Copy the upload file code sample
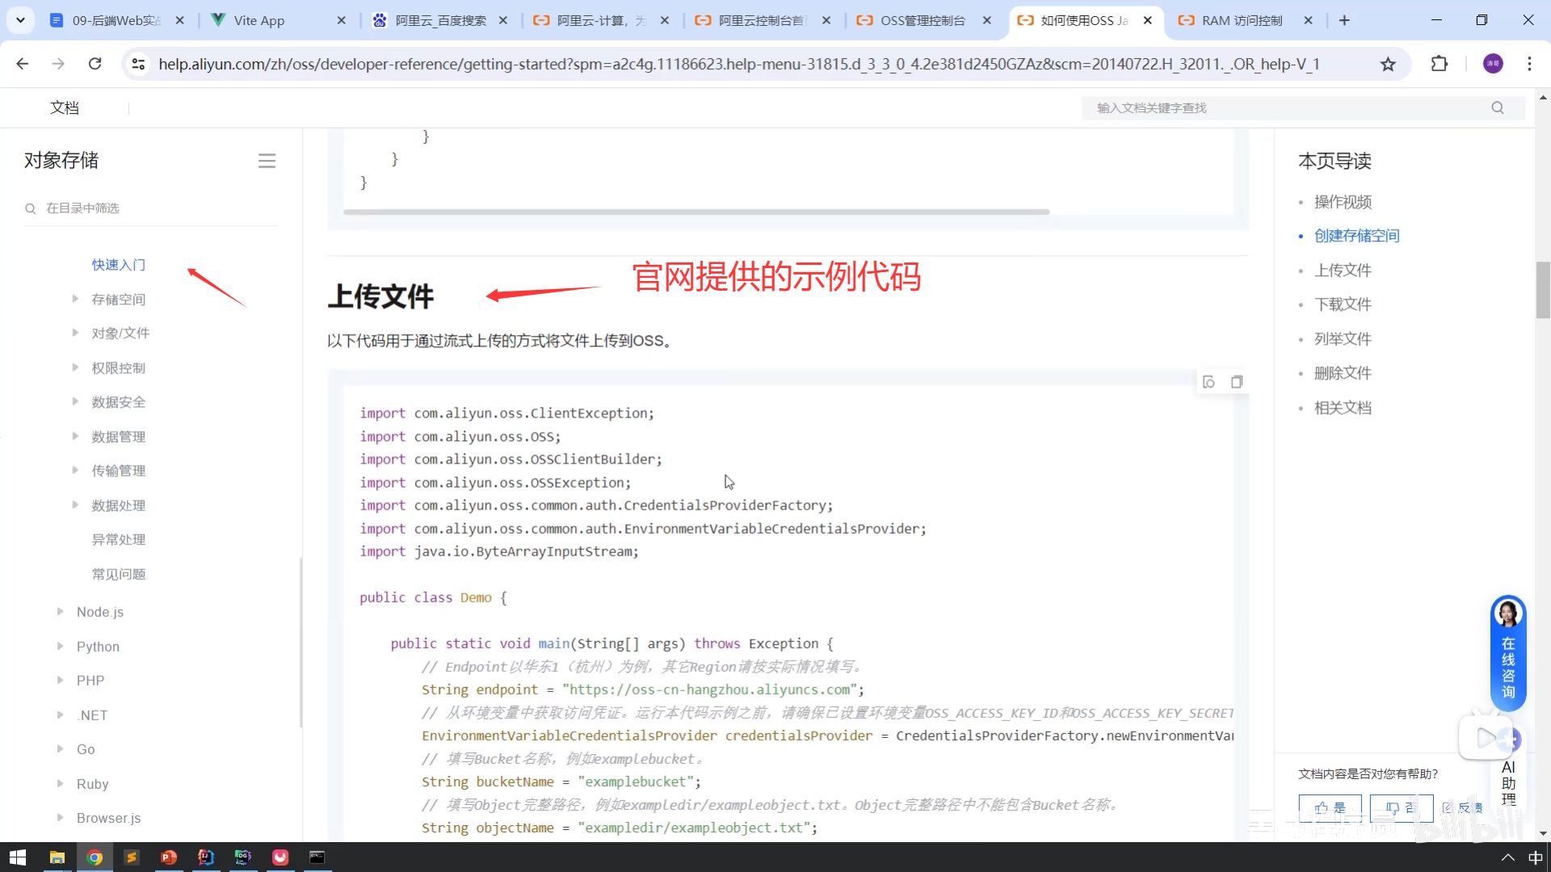 [1236, 382]
